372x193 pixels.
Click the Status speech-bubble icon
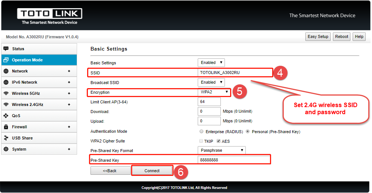6,49
